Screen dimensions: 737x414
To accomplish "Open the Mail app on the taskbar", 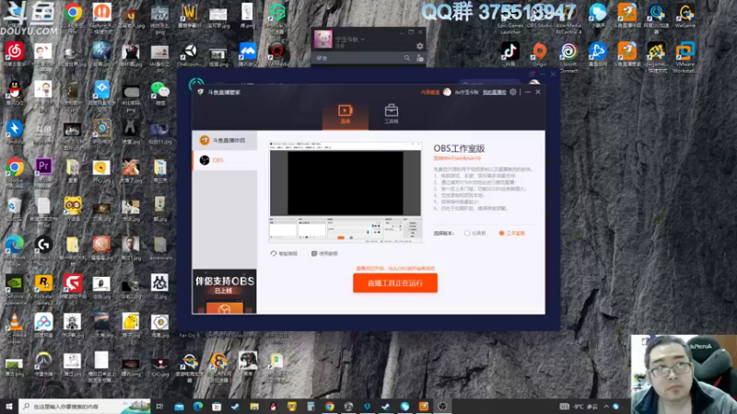I will click(x=179, y=407).
